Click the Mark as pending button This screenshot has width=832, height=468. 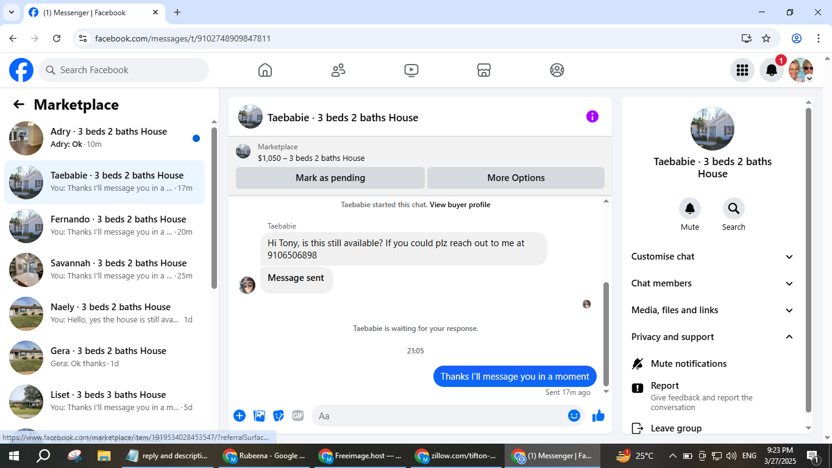(x=330, y=178)
